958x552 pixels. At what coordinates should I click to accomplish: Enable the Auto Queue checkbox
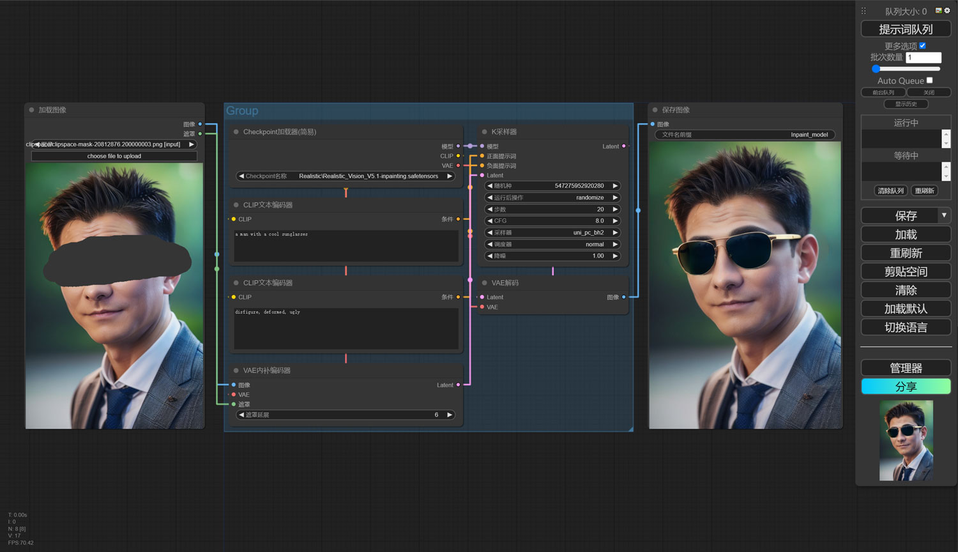(930, 80)
